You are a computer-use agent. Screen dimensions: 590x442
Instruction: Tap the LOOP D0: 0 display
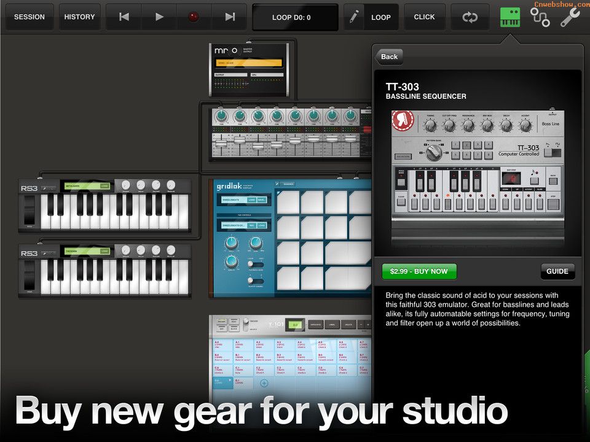coord(296,17)
